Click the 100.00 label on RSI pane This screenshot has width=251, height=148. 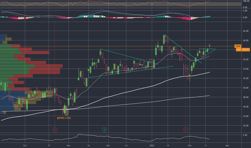[x=246, y=1]
